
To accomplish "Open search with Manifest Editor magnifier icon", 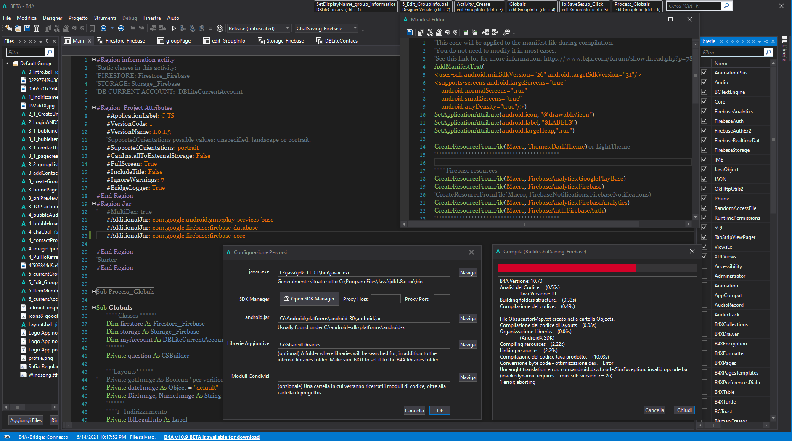I will (507, 32).
